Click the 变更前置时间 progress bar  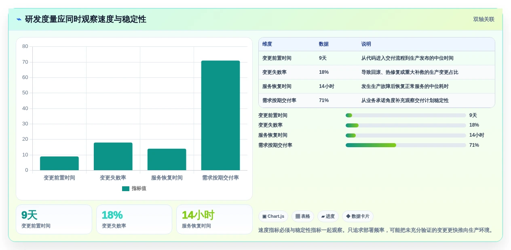pos(406,115)
